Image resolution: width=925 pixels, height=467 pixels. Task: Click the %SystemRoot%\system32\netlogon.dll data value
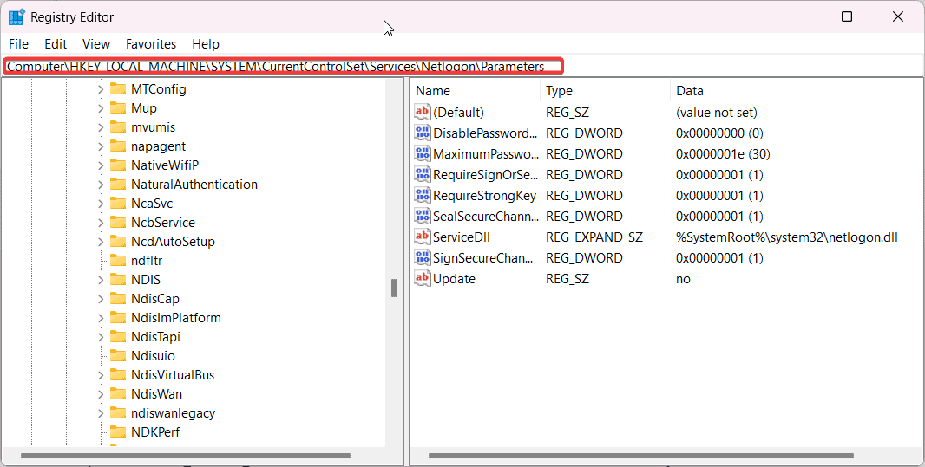[x=787, y=237]
